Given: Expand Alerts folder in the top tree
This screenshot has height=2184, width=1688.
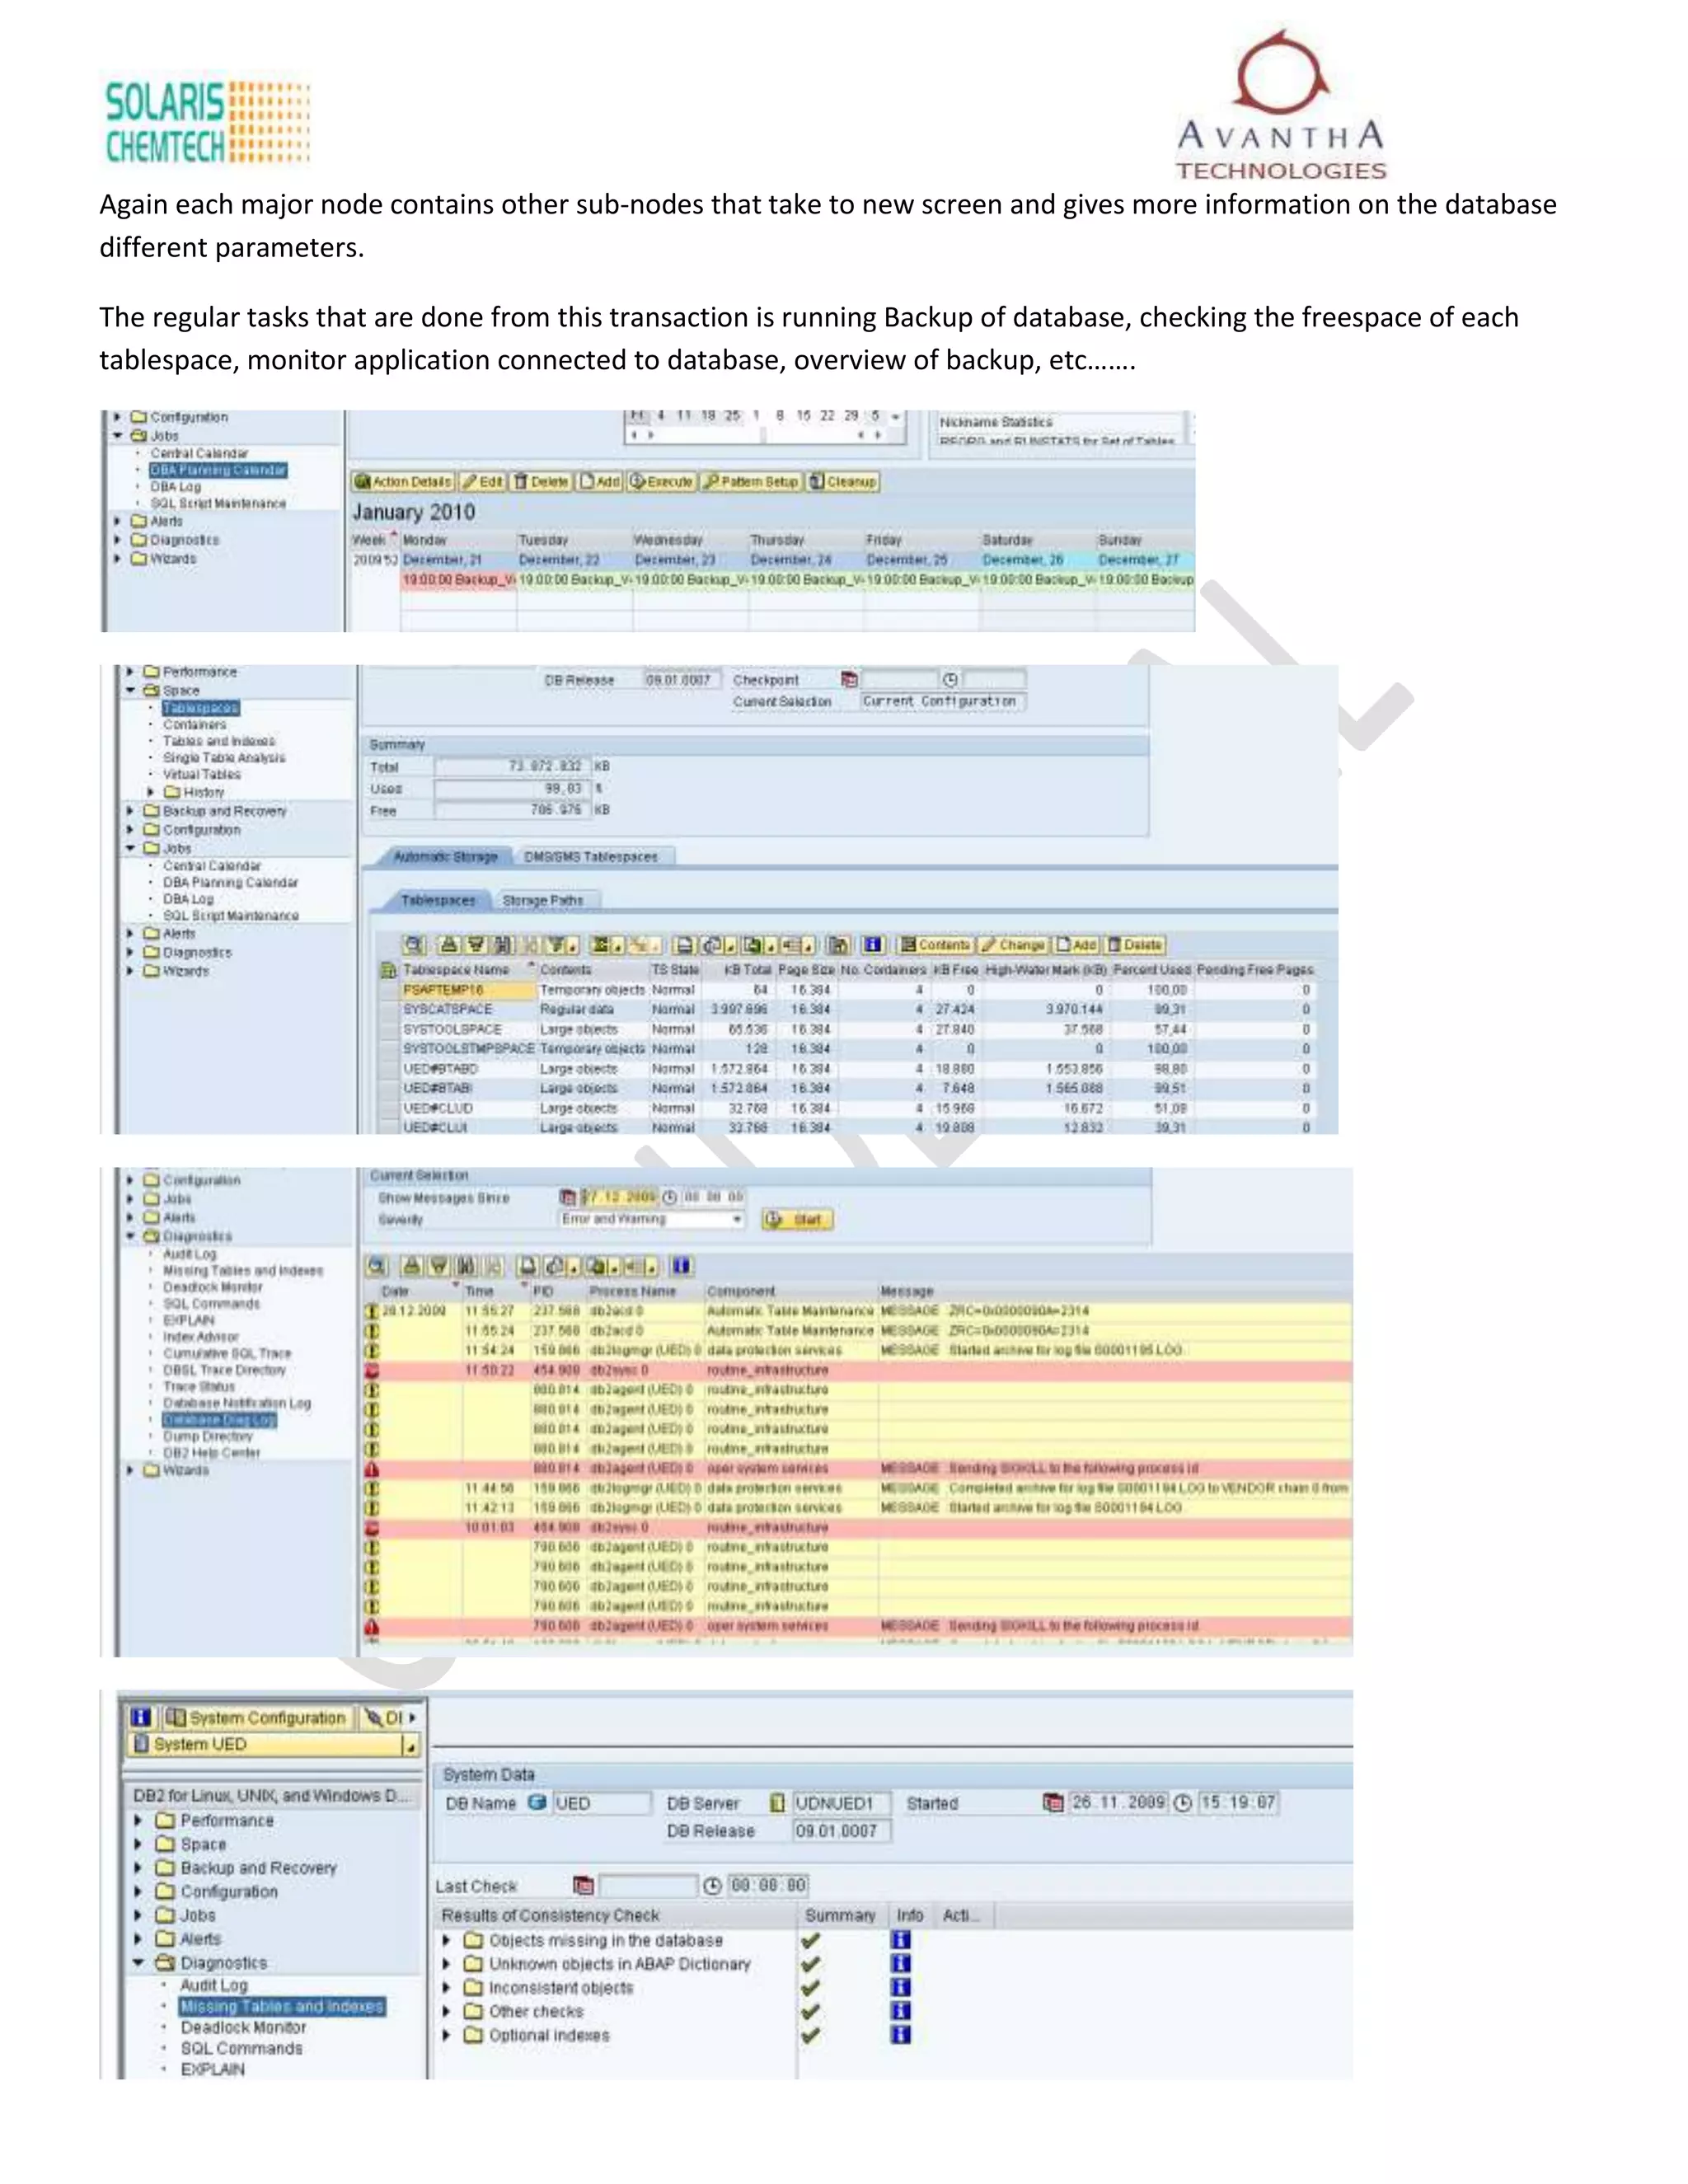Looking at the screenshot, I should [x=118, y=521].
